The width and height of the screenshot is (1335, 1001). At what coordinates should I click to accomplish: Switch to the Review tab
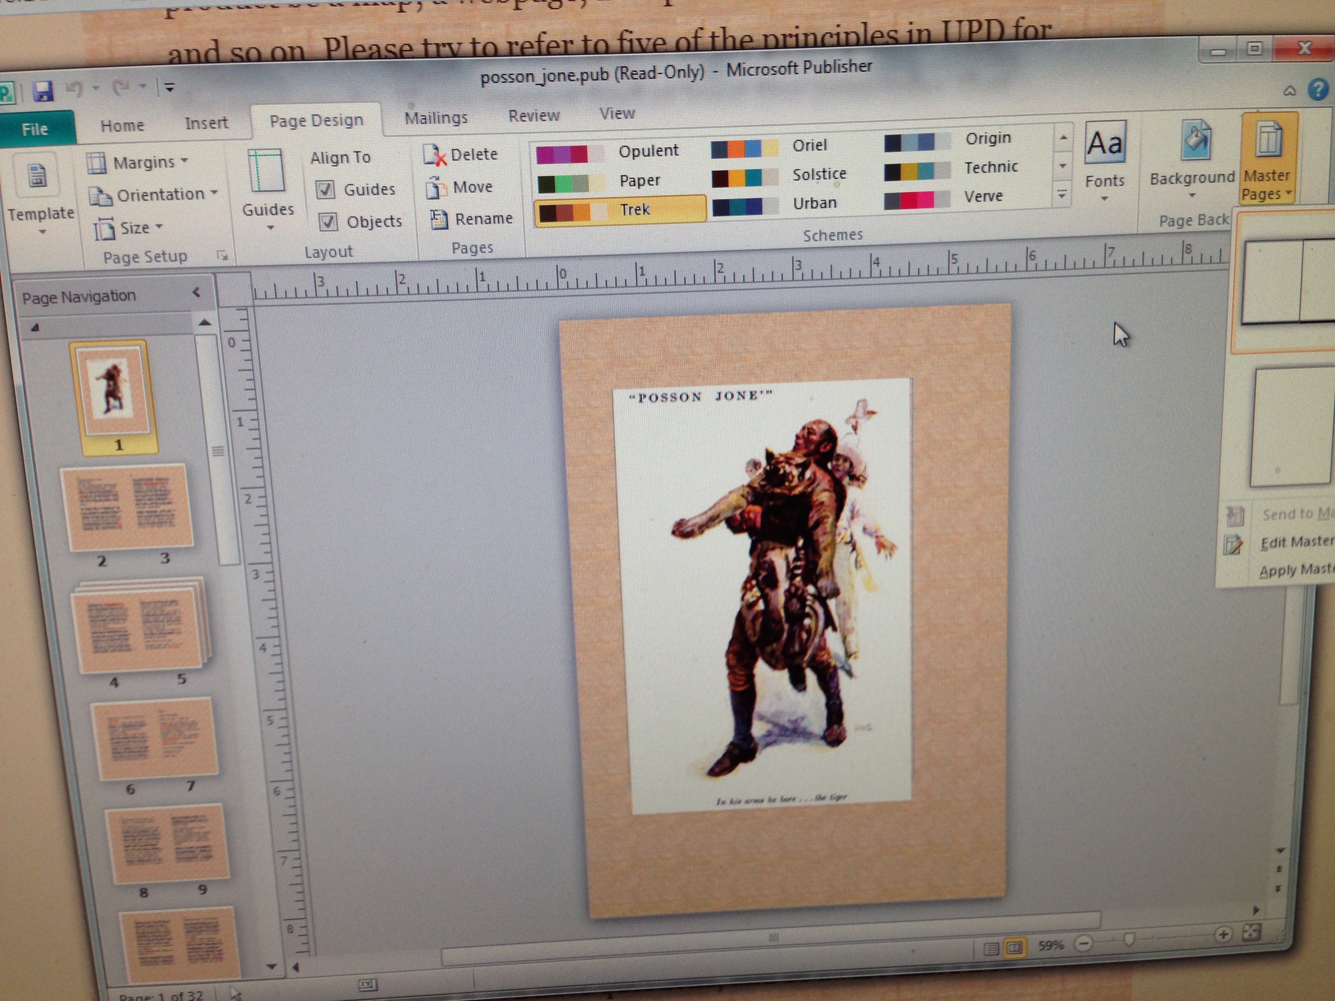click(533, 115)
